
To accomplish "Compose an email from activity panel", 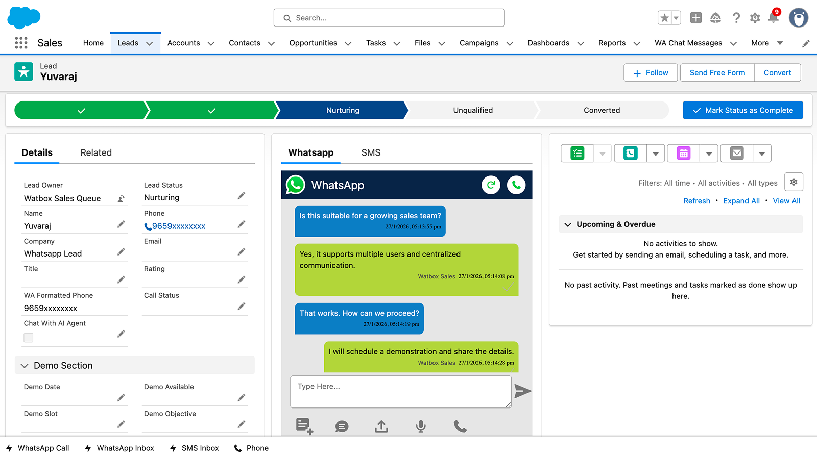I will click(737, 153).
